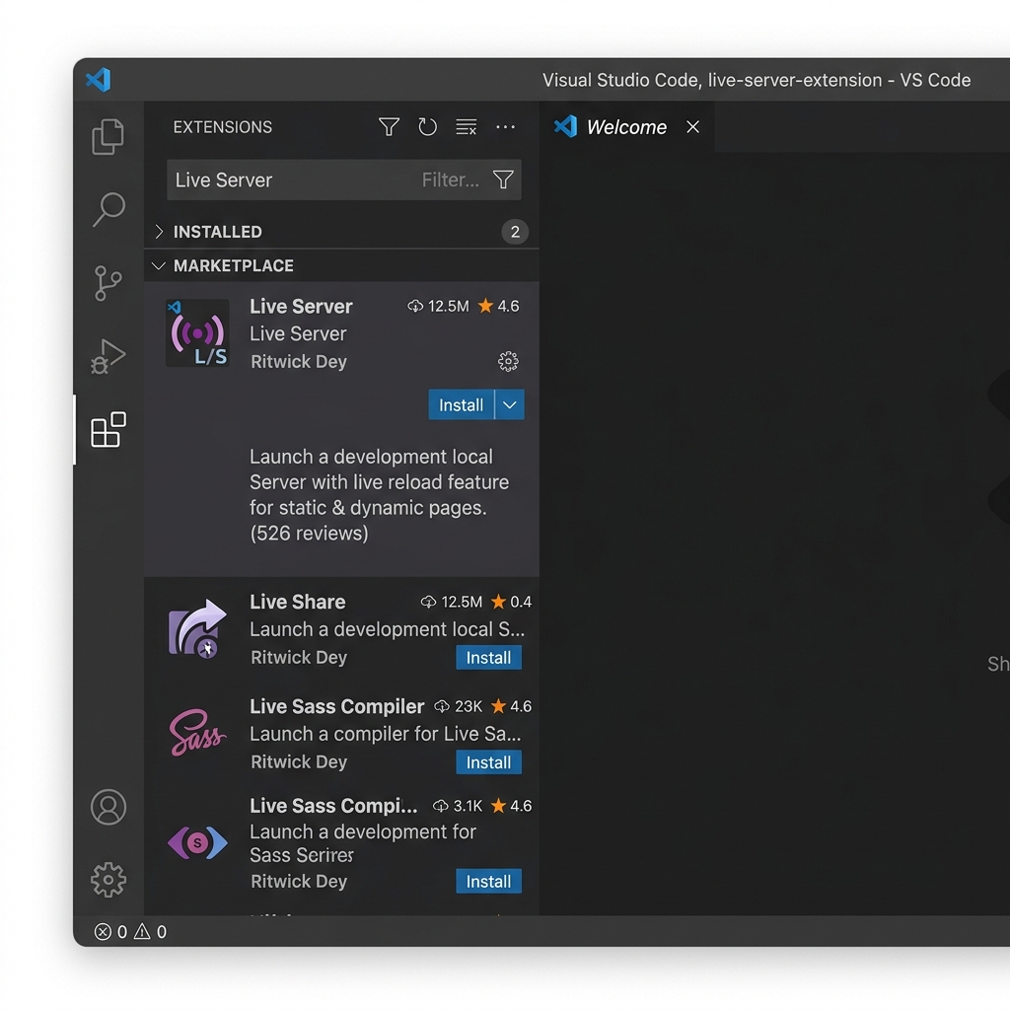Click the Sass logo of Live Sass Compiler
Image resolution: width=1010 pixels, height=1010 pixels.
197,733
